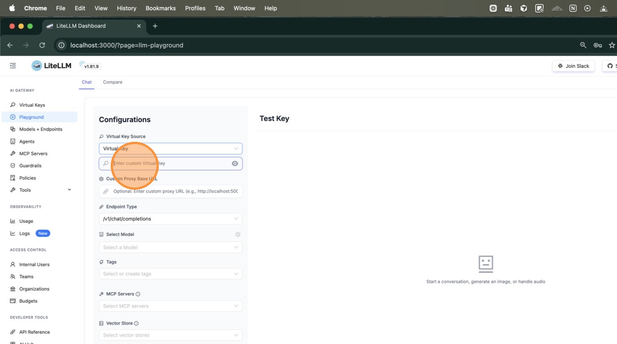The height and width of the screenshot is (344, 617).
Task: Open the Logs page
Action: [x=24, y=234]
